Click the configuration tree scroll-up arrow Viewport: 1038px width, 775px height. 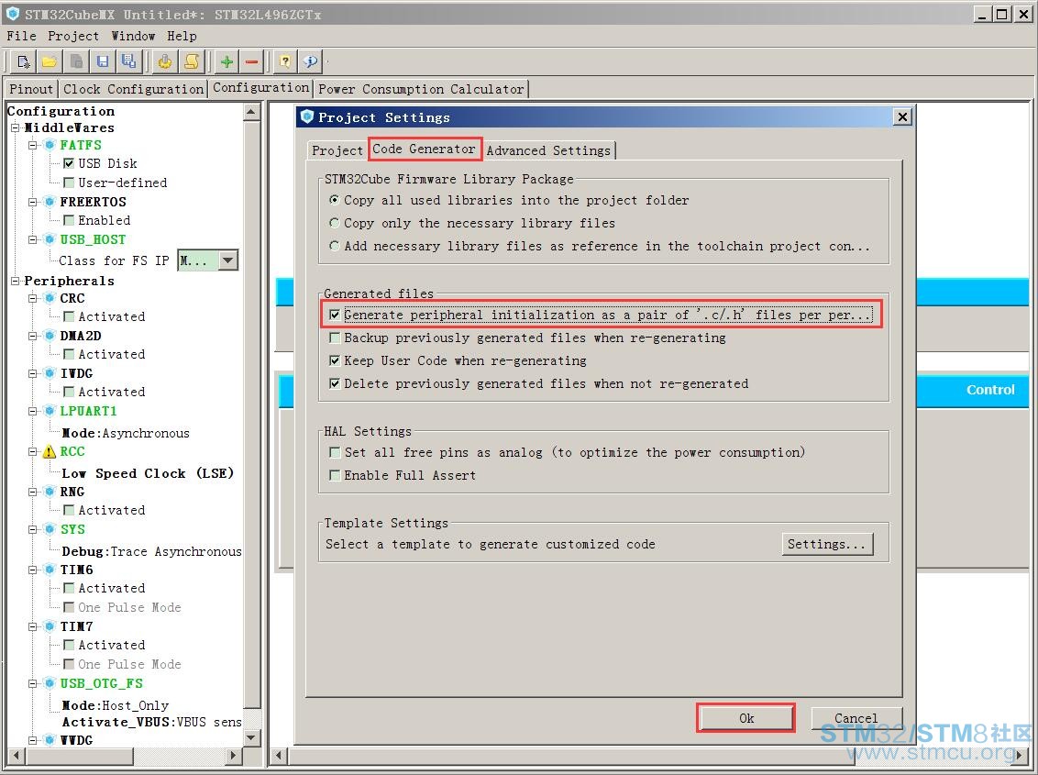point(251,112)
